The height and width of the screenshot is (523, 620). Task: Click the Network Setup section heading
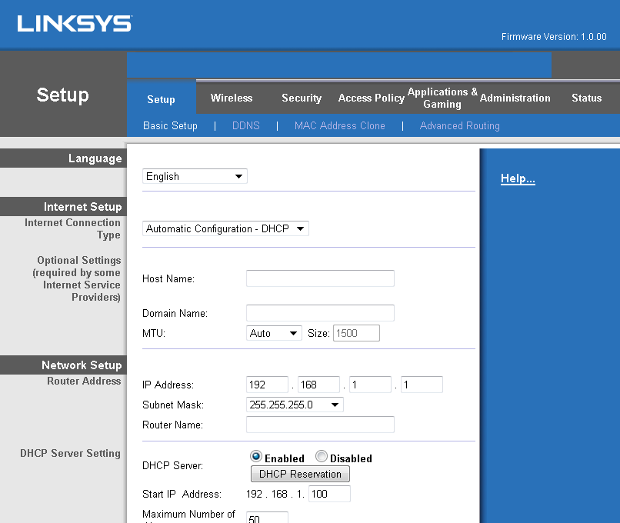[82, 365]
